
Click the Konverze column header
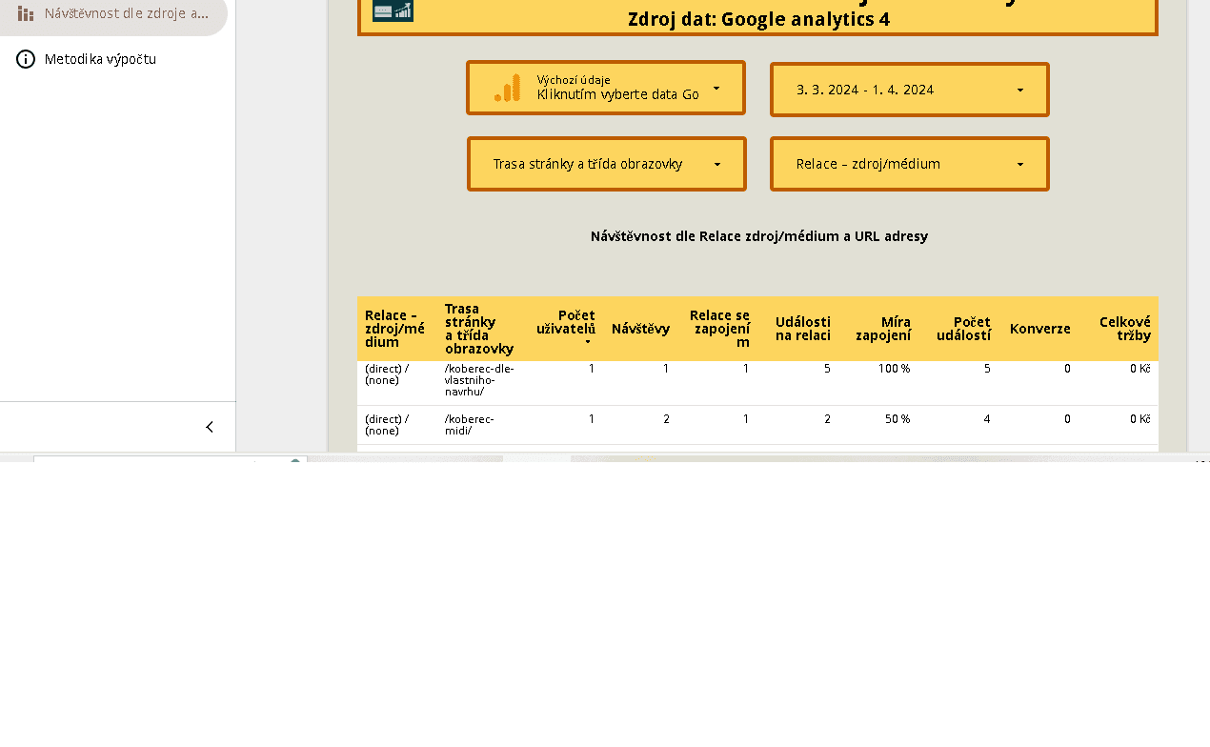pos(1039,329)
